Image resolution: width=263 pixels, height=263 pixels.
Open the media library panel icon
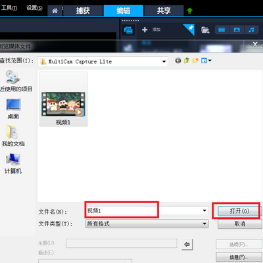click(128, 30)
